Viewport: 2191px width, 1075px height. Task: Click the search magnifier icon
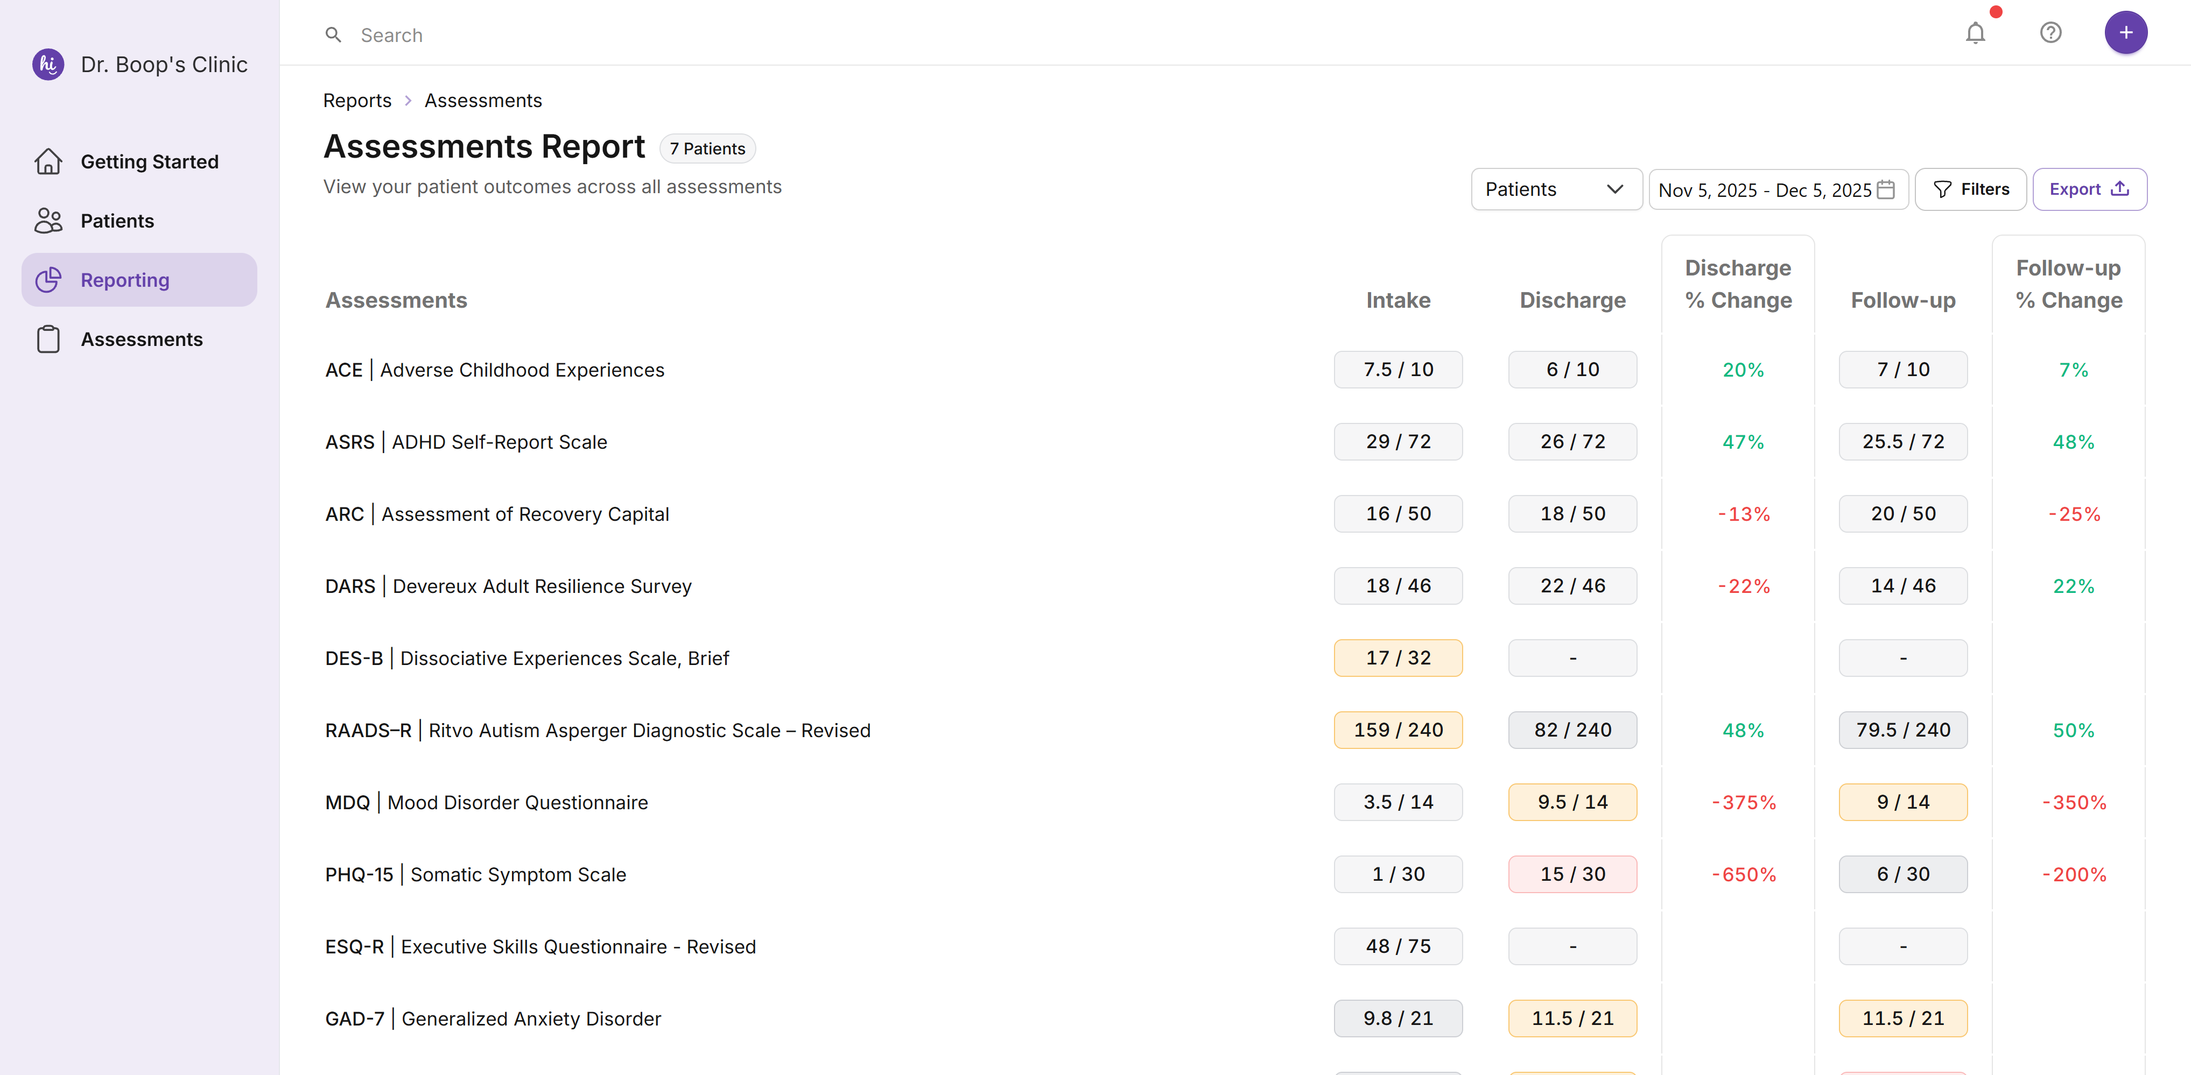pos(333,35)
